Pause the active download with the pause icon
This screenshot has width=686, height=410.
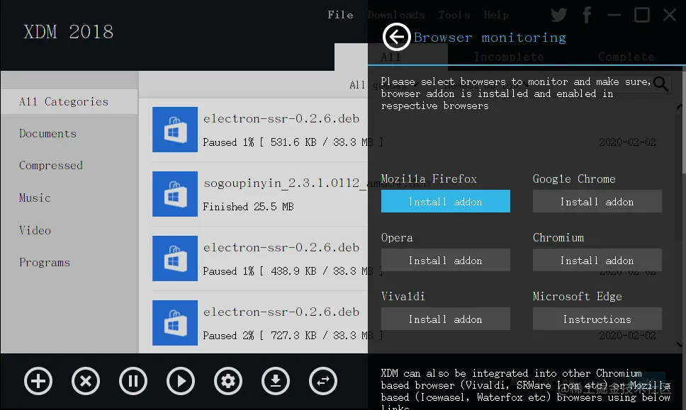tap(133, 381)
